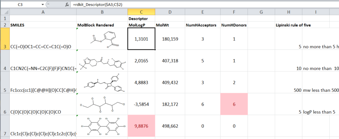Select MolWt cell 498,662
Viewport: 339px width, 139px height.
pos(170,126)
